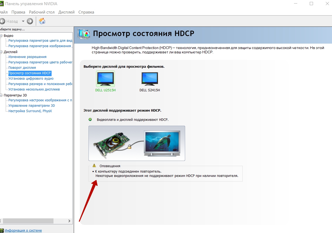Click the DELL U2515H label
The height and width of the screenshot is (233, 332).
(x=105, y=90)
